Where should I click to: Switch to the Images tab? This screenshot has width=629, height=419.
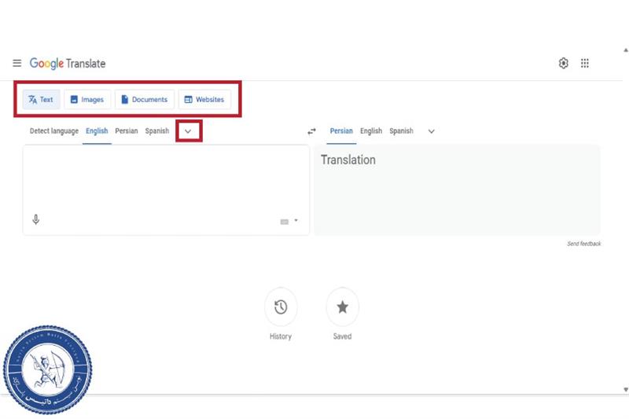click(x=87, y=99)
